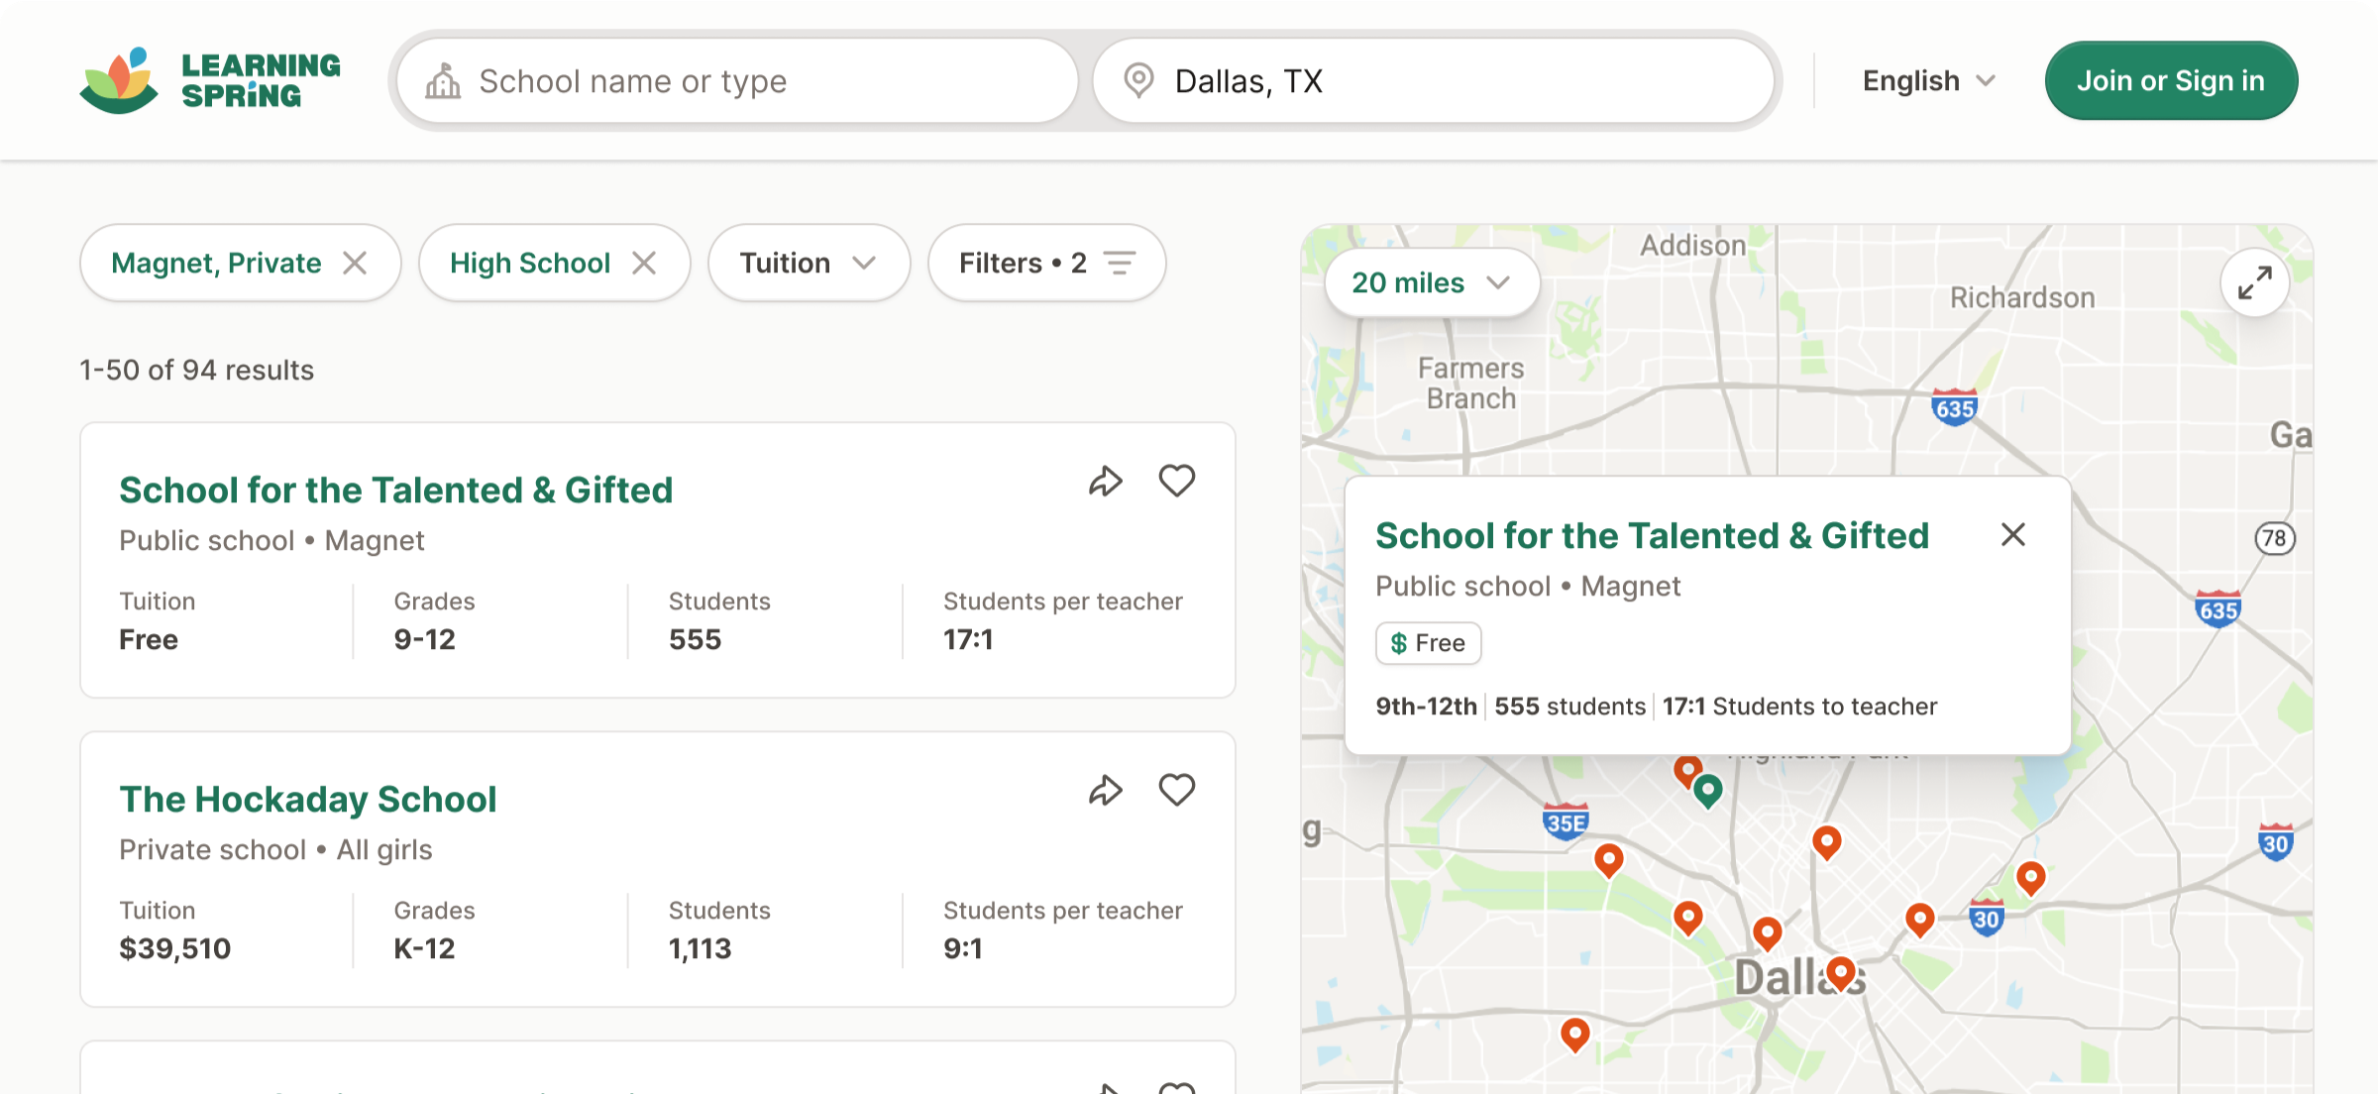2378x1094 pixels.
Task: Click the Join or Sign in button
Action: coord(2170,81)
